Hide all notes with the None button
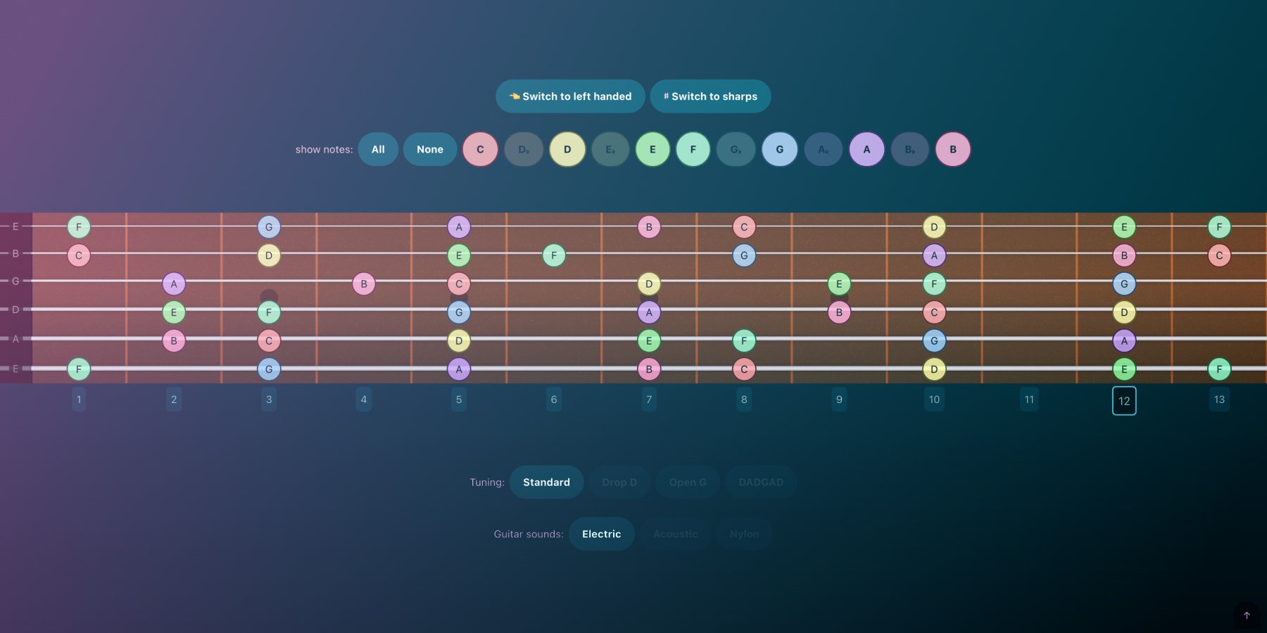 (x=429, y=149)
